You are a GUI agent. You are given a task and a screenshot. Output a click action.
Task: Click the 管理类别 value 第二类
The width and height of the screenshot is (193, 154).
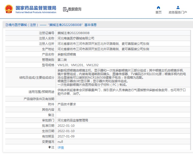click(62, 60)
